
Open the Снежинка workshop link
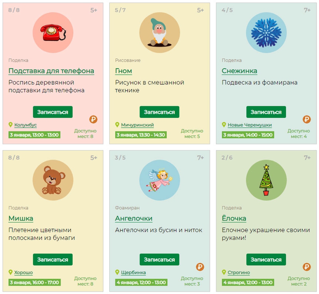click(x=240, y=71)
